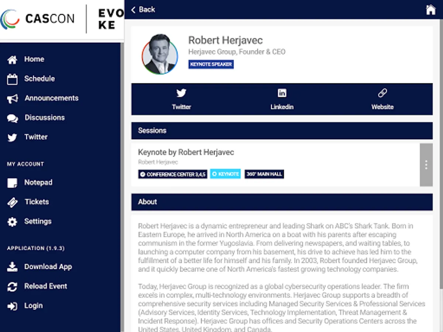443x332 pixels.
Task: Click the Login label in sidebar
Action: (x=34, y=306)
